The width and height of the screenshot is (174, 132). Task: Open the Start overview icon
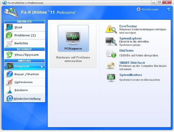pyautogui.click(x=9, y=27)
